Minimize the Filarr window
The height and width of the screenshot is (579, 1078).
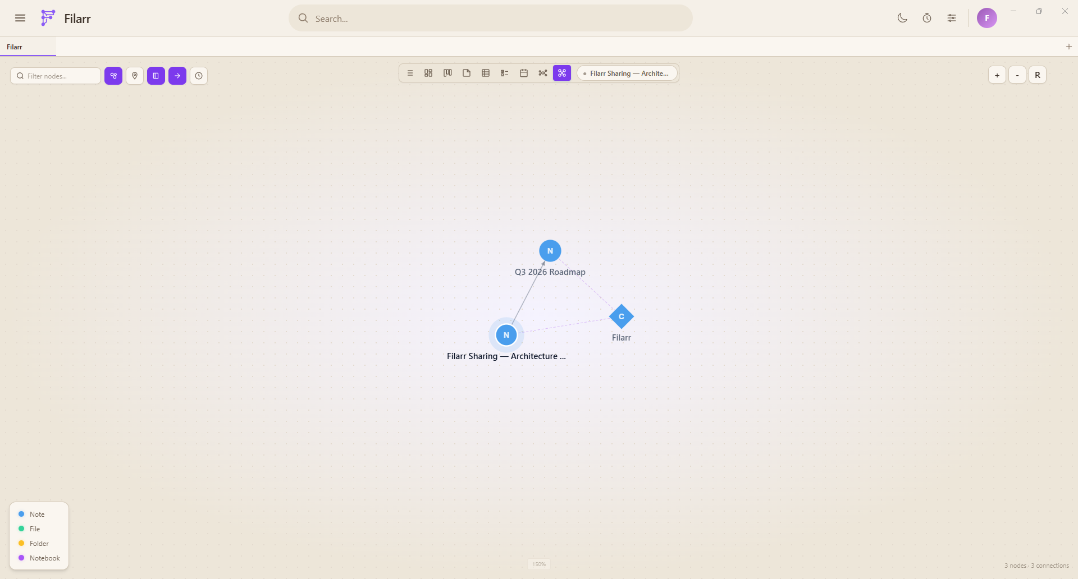pyautogui.click(x=1013, y=11)
